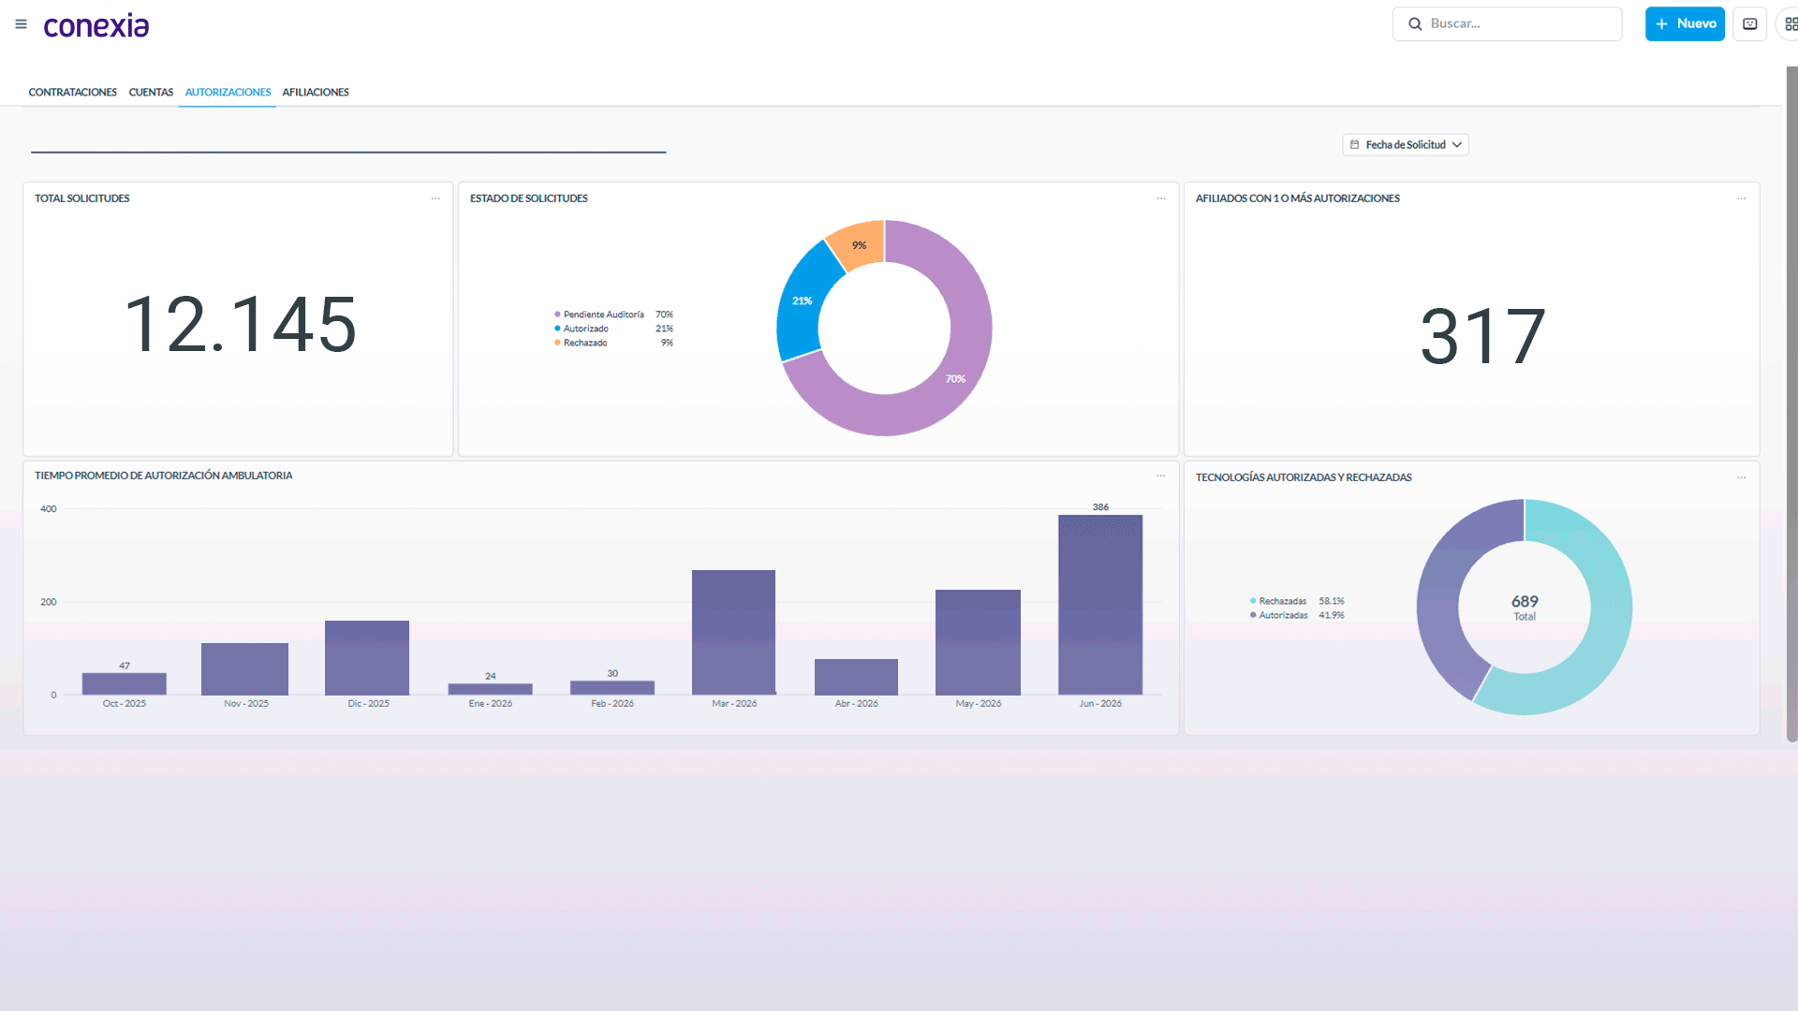This screenshot has width=1798, height=1011.
Task: Open the Cuentas tab
Action: (x=151, y=93)
